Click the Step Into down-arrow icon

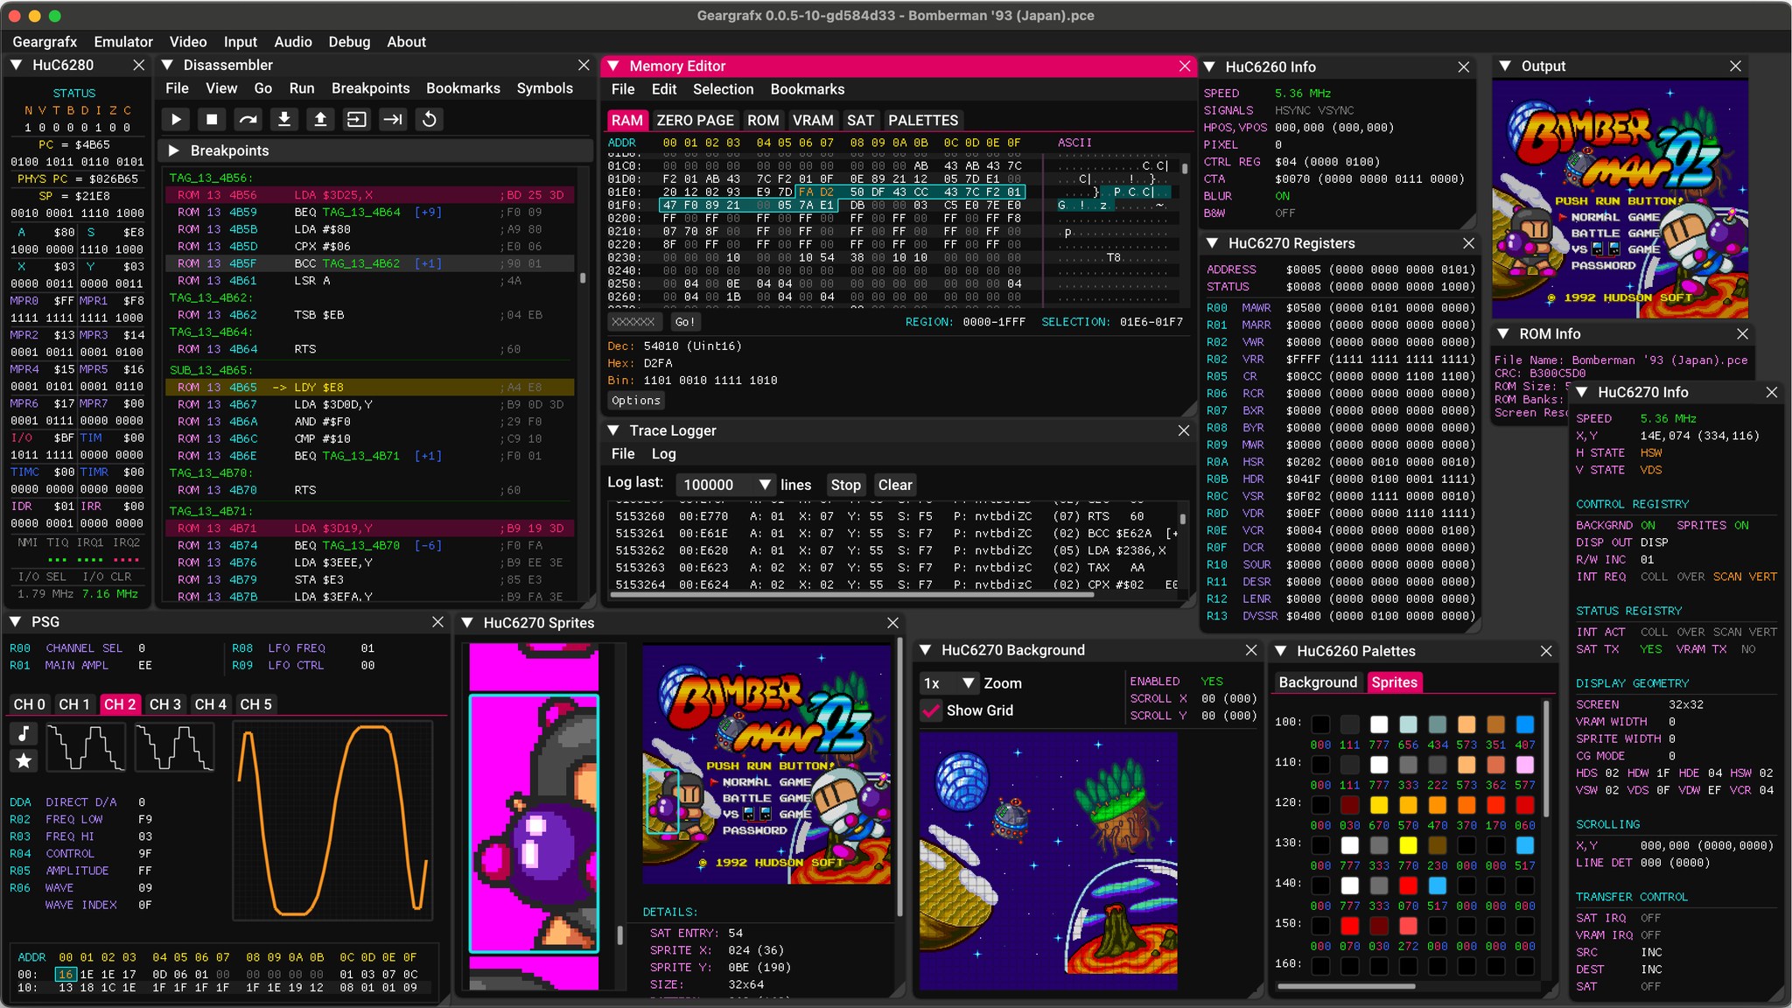(284, 119)
